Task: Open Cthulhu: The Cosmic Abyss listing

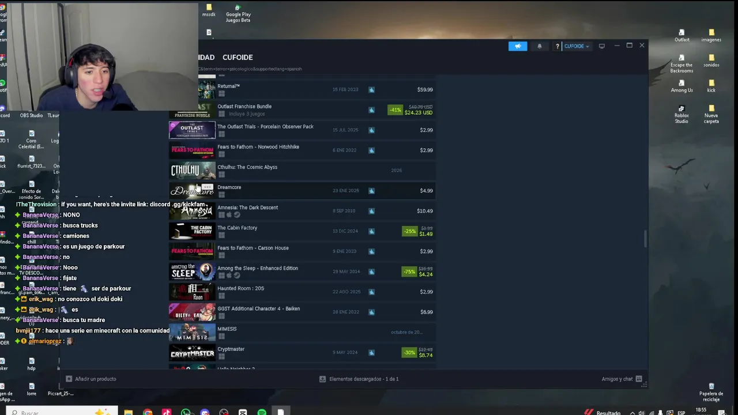Action: [x=302, y=170]
